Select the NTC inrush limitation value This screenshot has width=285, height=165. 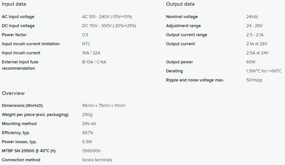(x=86, y=44)
